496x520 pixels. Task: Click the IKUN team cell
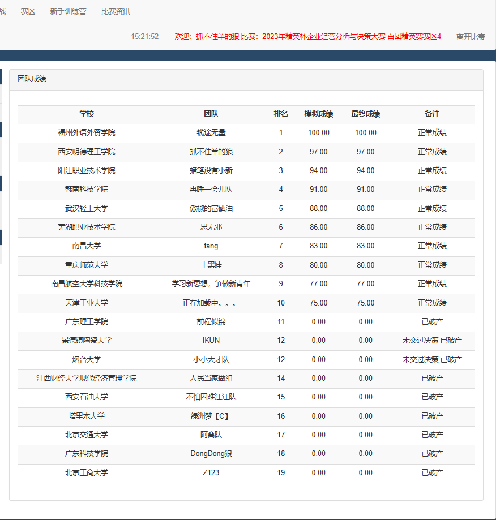pos(211,341)
